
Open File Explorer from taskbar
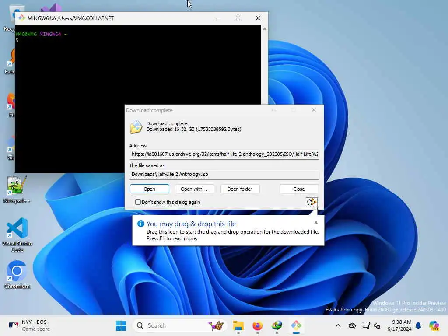238,325
